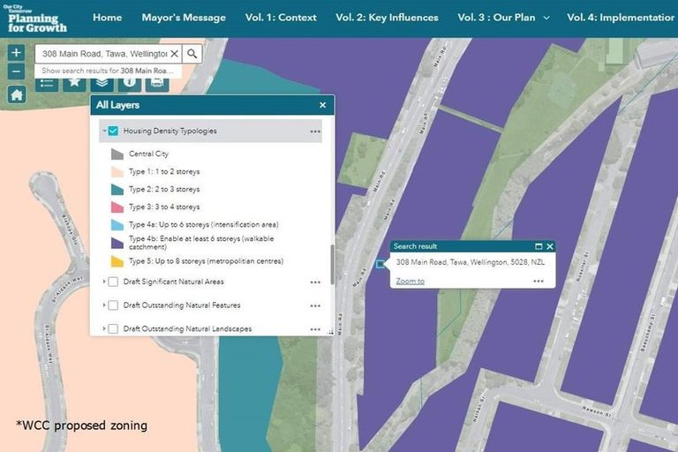
Task: Run the address search with the magnifier
Action: tap(192, 54)
